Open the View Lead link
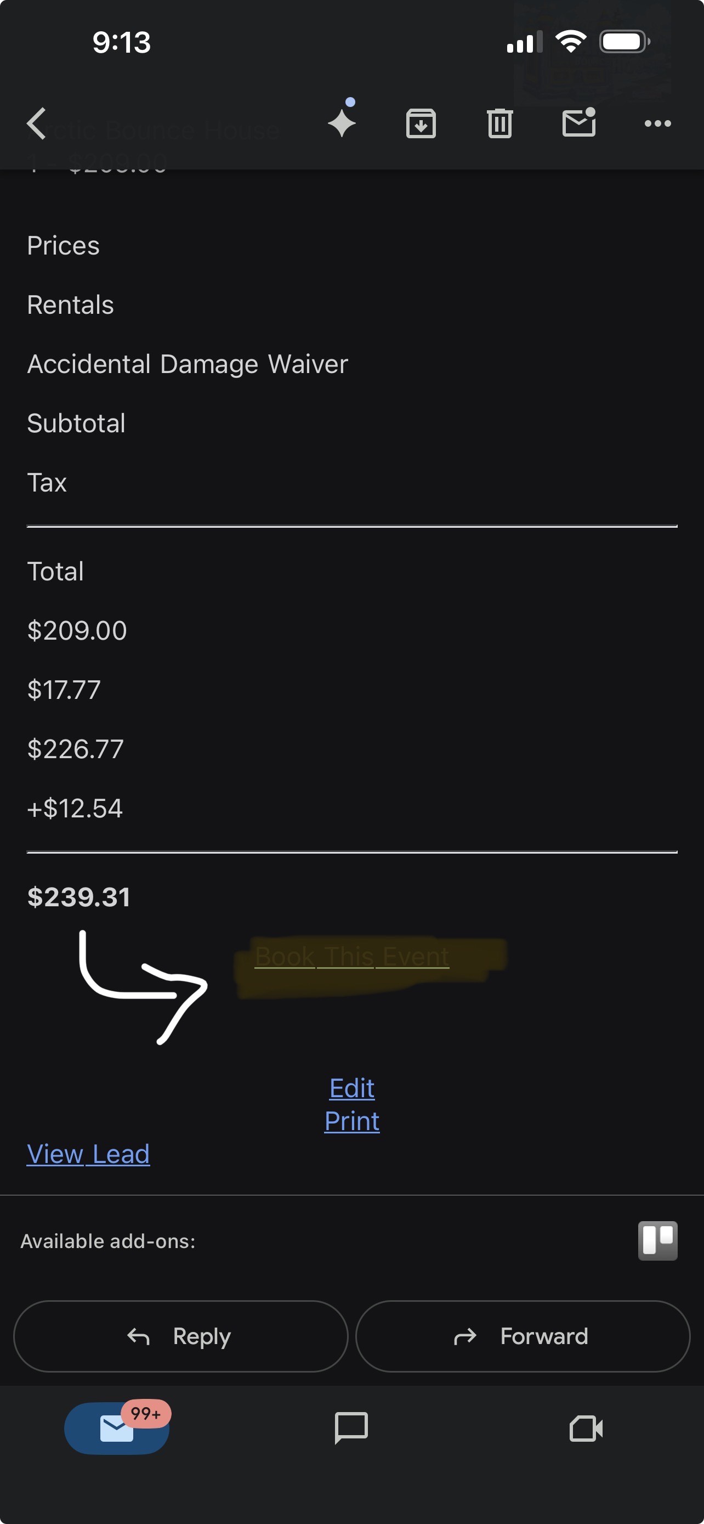 click(88, 1154)
